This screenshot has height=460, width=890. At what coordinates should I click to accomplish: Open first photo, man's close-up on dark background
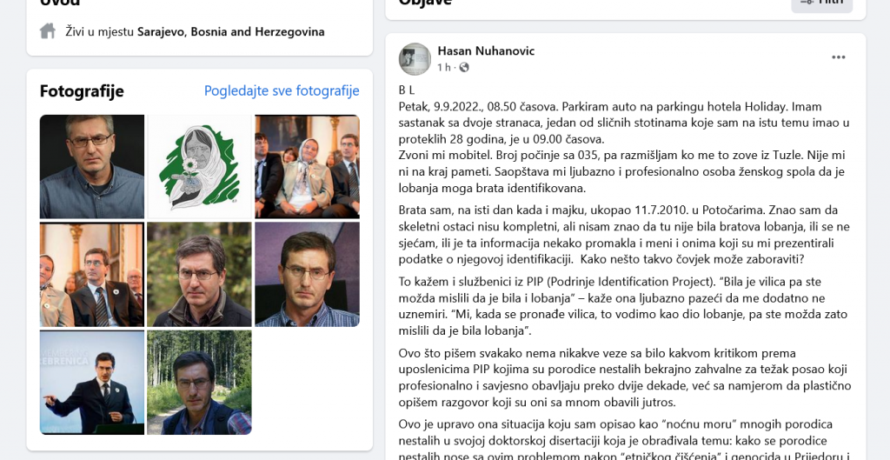(92, 166)
